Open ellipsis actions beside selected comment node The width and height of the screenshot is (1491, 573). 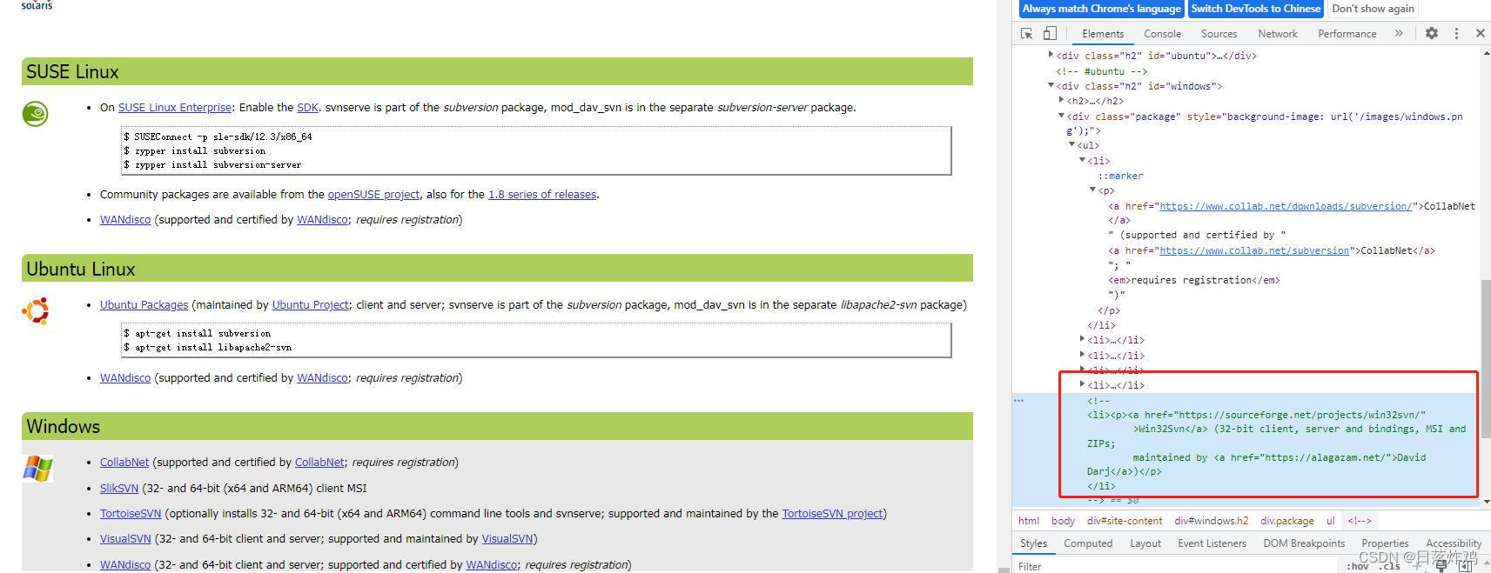1019,401
